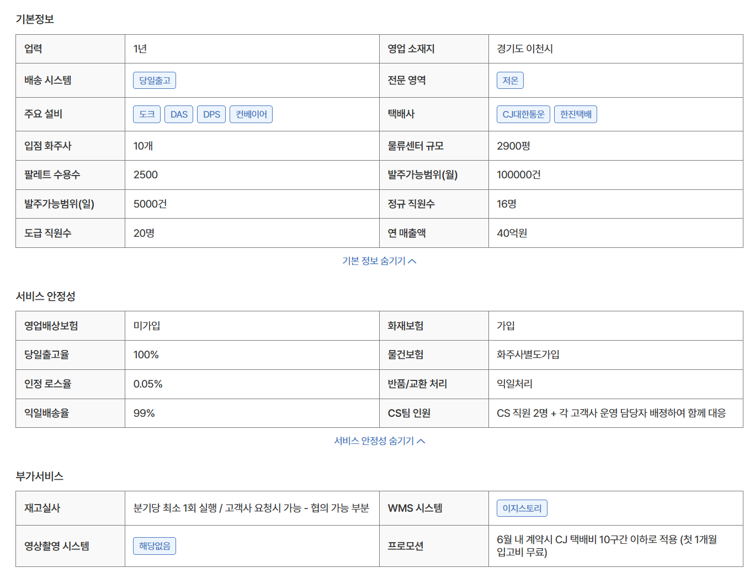Collapse the 기본 정보 숨기기 section

pos(379,261)
